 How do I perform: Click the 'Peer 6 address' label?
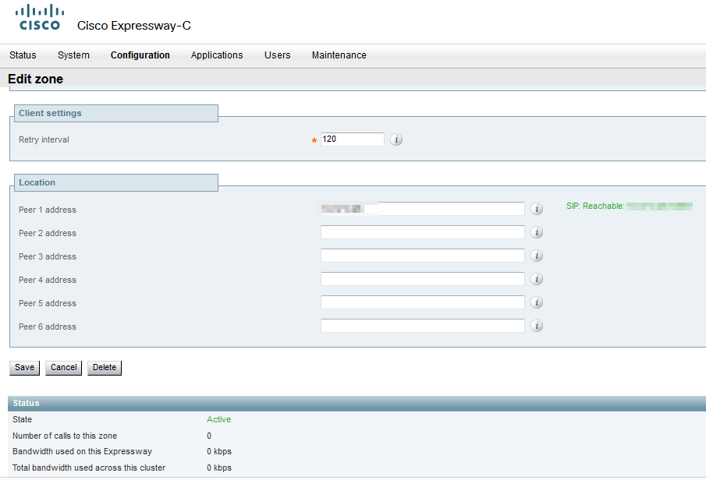(48, 327)
